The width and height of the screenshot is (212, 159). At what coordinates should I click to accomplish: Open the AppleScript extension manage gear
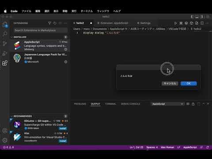66,49
